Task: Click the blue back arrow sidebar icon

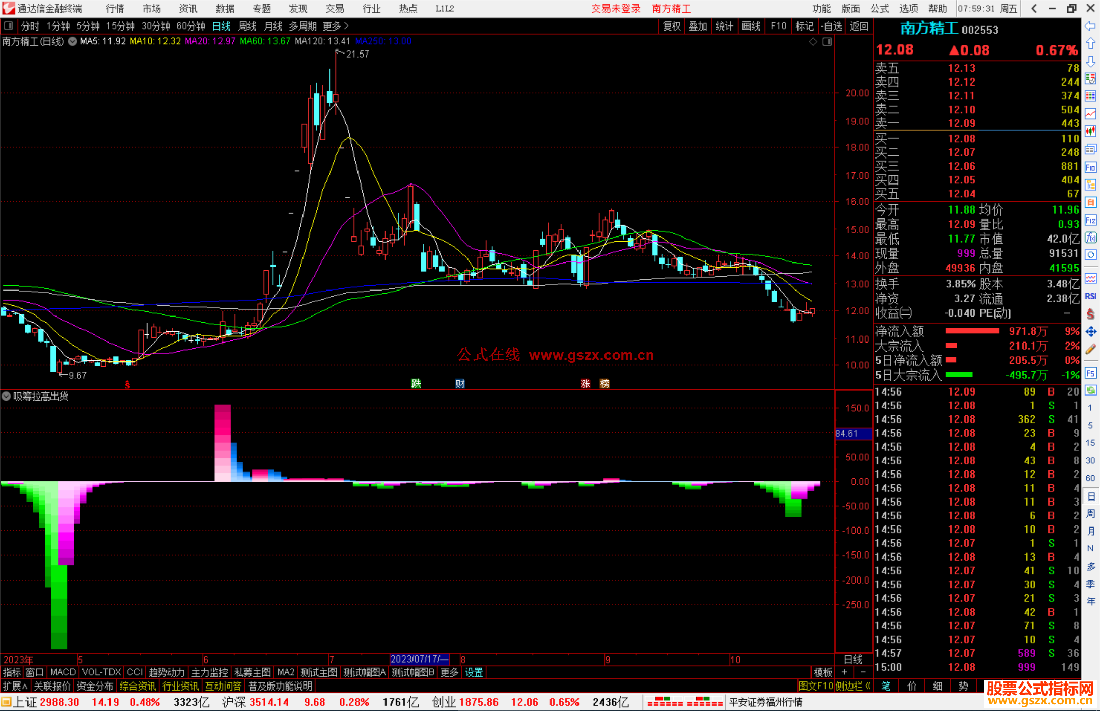Action: tap(1090, 25)
